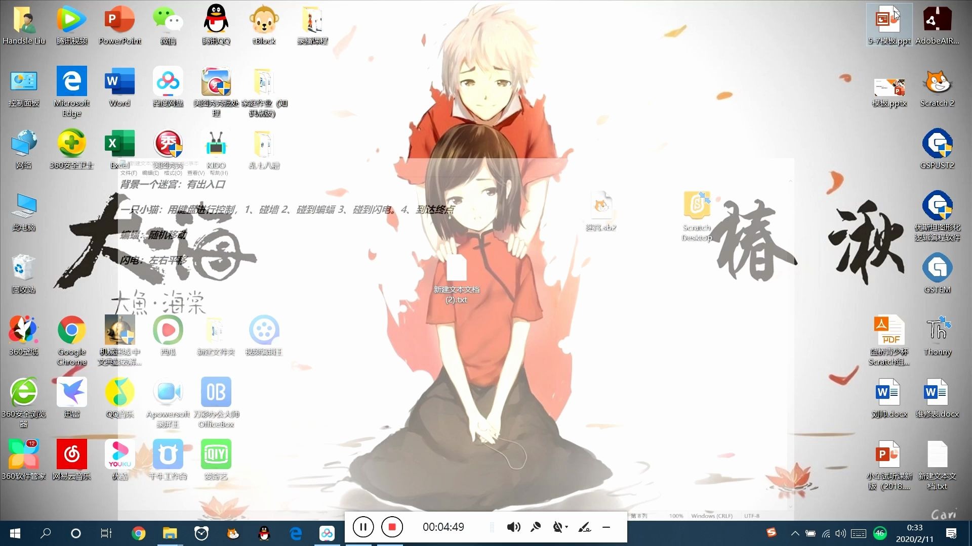Stop the screen recording
This screenshot has width=972, height=546.
coord(391,526)
